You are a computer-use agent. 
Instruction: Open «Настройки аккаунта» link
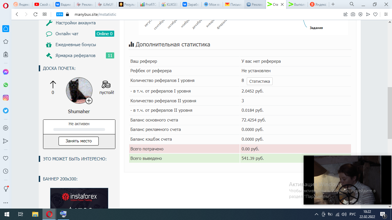tap(76, 23)
